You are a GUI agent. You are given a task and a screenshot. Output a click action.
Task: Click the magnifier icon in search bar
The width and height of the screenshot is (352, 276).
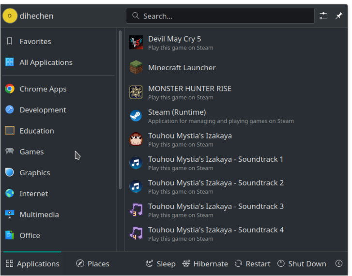tap(136, 15)
